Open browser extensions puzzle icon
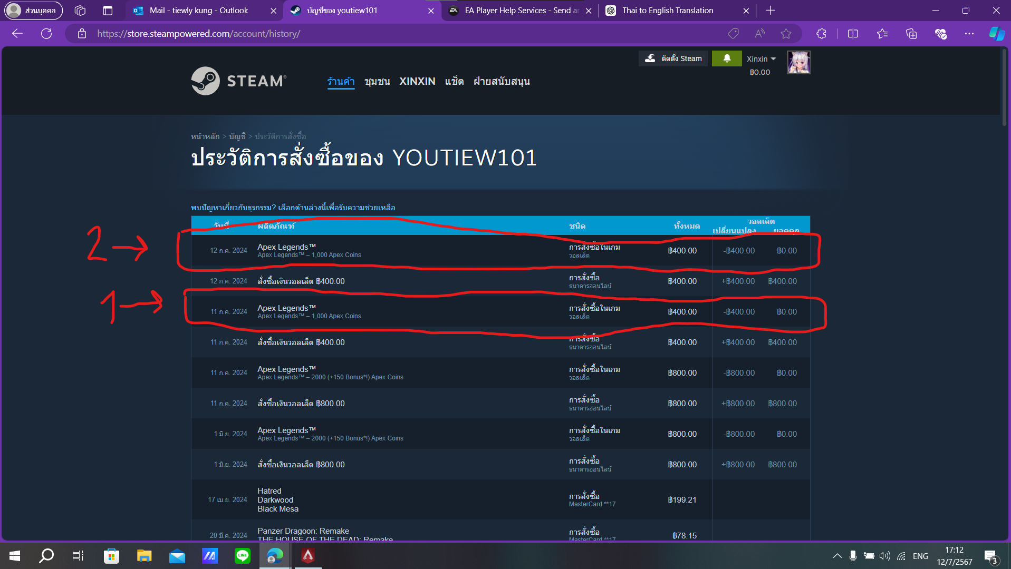The height and width of the screenshot is (569, 1011). coord(821,34)
